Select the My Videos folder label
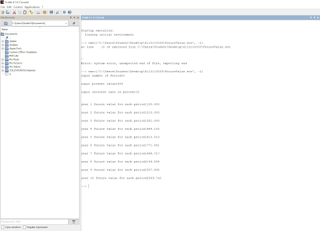Screen dimensions: 320x231 pos(15,67)
